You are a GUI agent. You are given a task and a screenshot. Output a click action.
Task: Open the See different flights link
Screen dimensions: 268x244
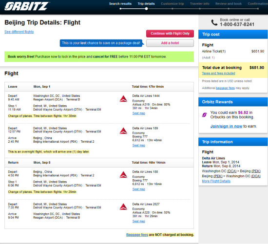19,32
